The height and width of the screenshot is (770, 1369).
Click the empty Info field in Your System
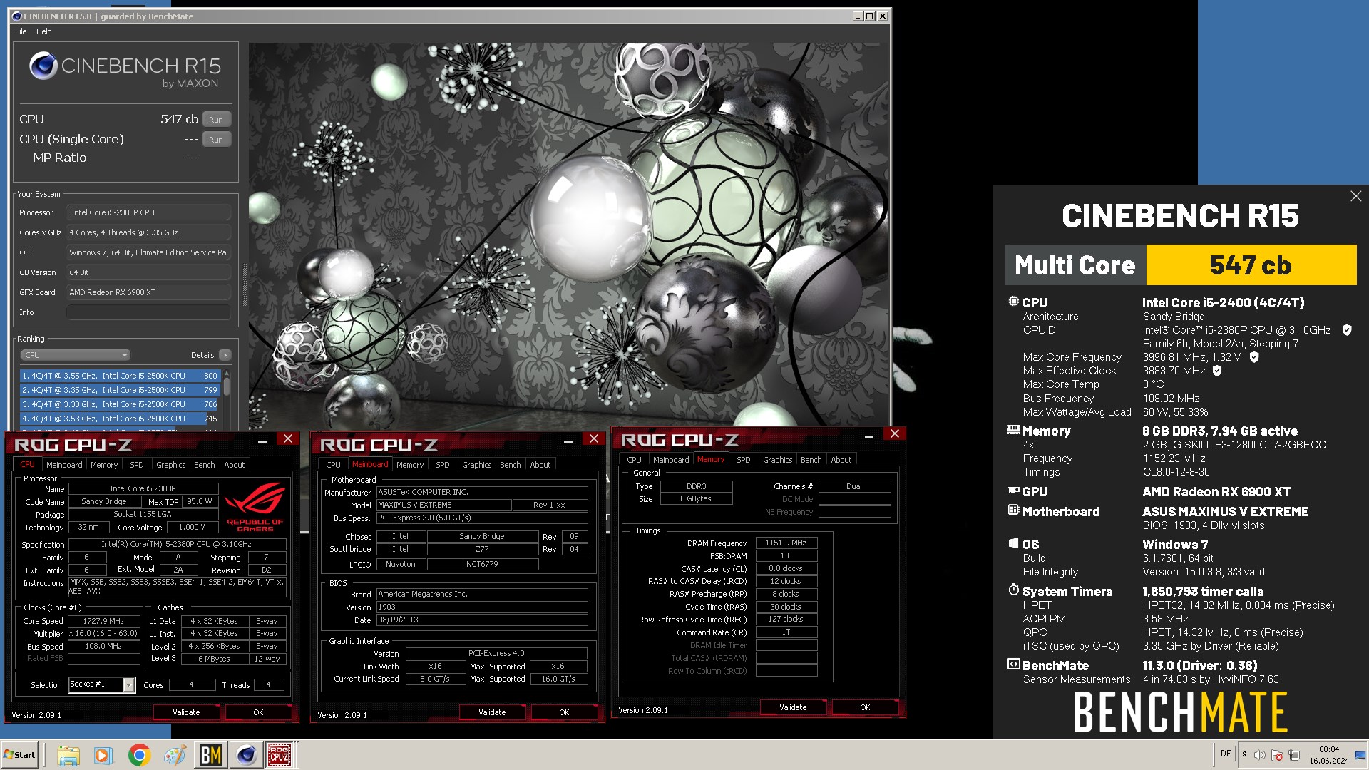(x=148, y=312)
